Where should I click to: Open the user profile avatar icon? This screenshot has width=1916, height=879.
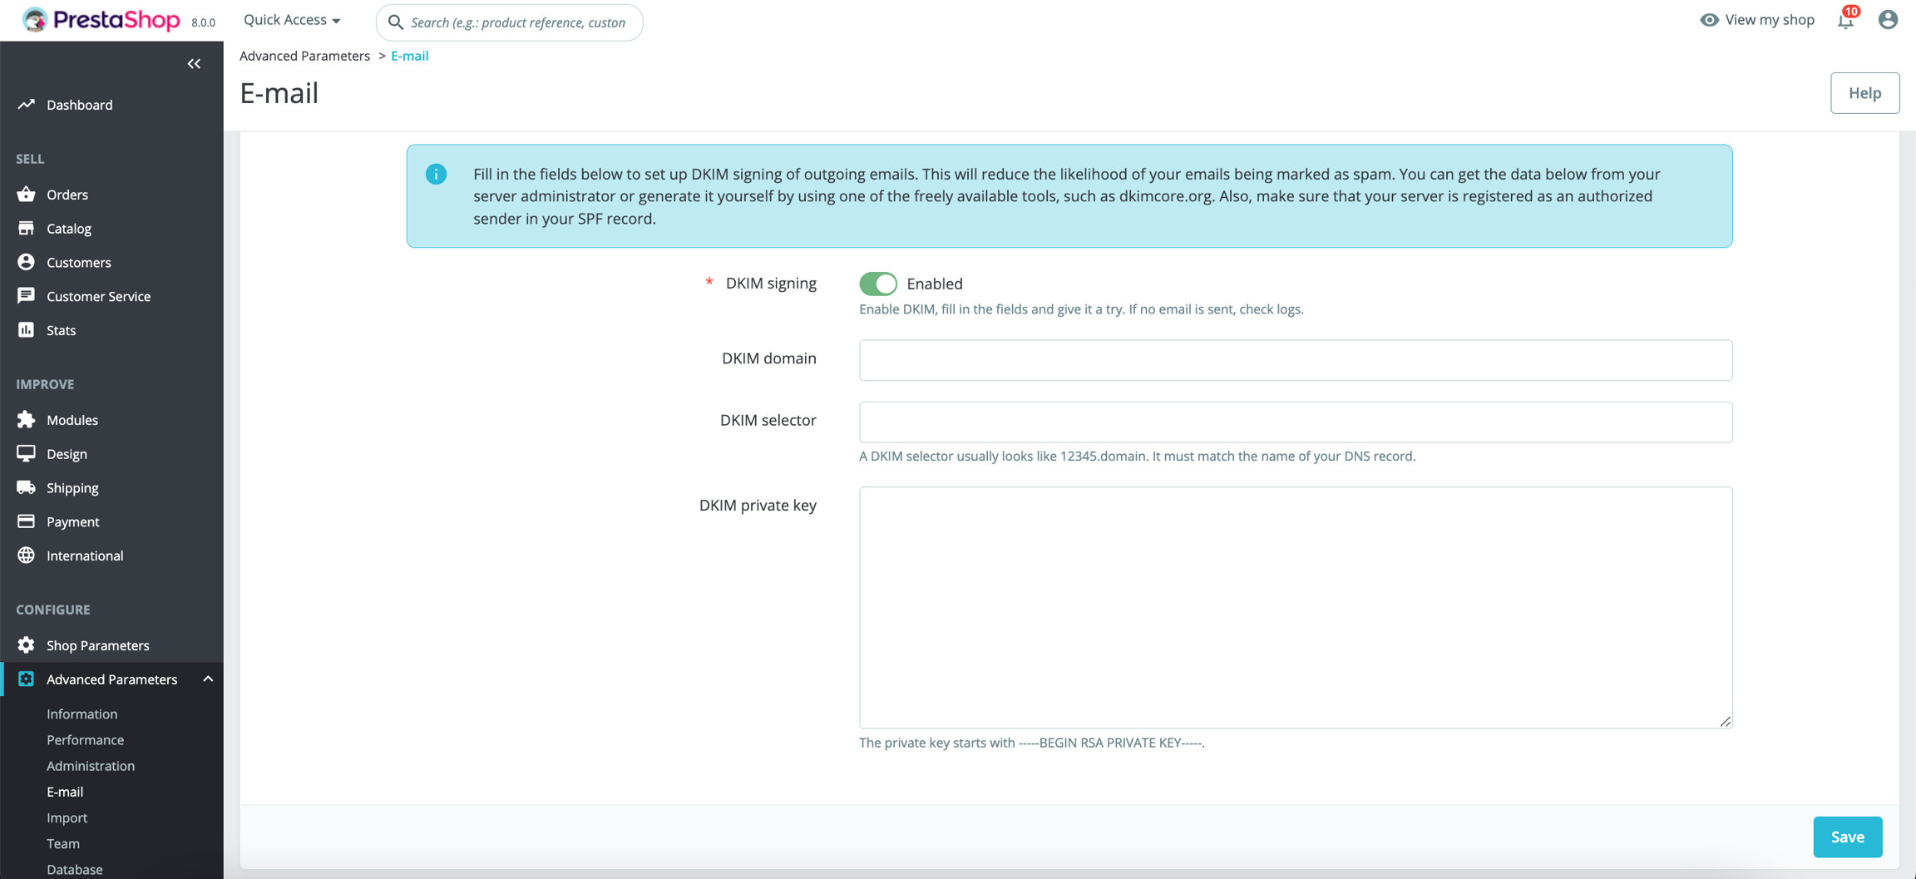[1888, 20]
